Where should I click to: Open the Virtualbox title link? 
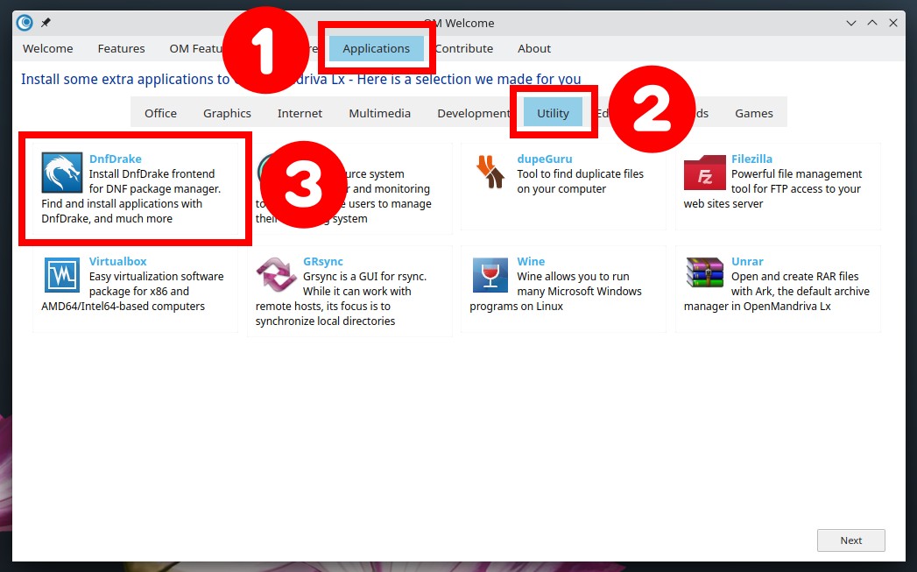pos(117,261)
